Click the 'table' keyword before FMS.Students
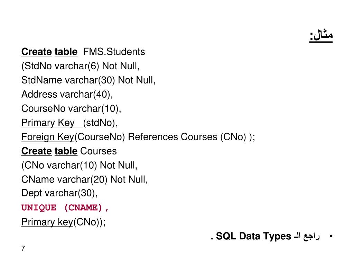The image size is (354, 266). click(x=66, y=52)
